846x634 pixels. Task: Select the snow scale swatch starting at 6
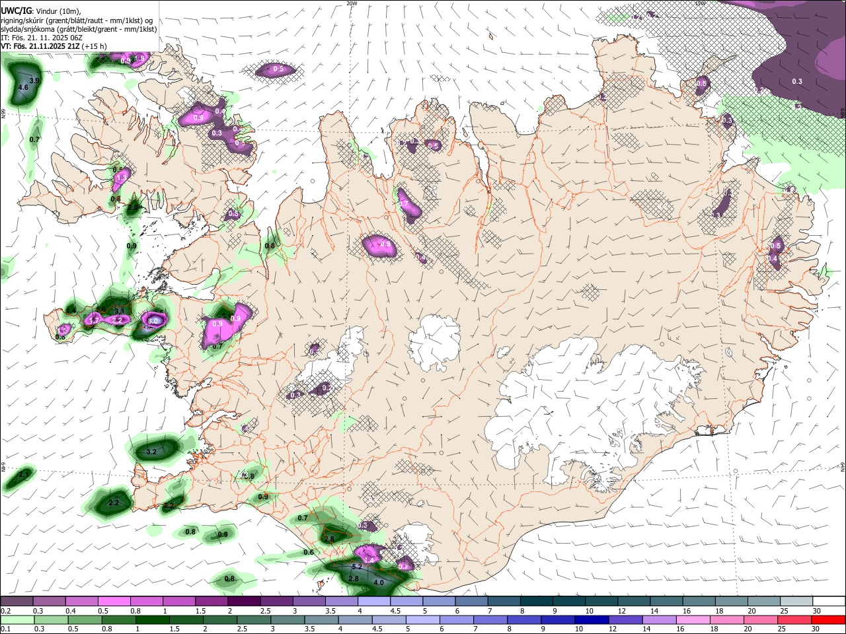[470, 601]
